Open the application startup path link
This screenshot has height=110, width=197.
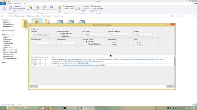point(83,63)
